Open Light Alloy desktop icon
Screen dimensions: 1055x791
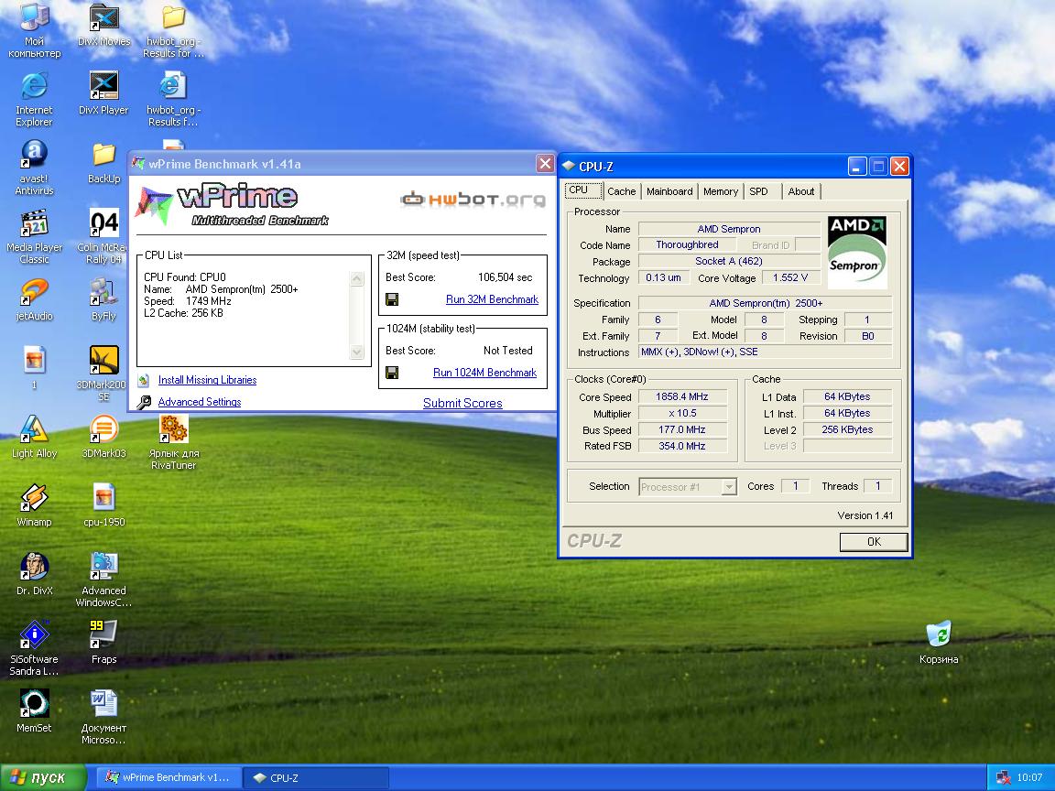pos(34,438)
